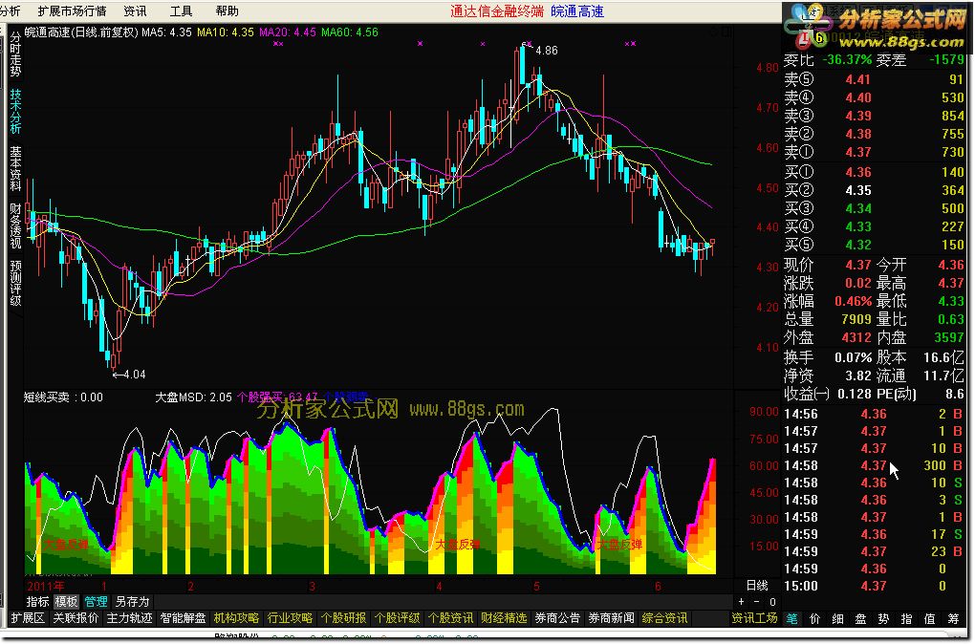
Task: Click the 管理 button below chart
Action: point(96,602)
